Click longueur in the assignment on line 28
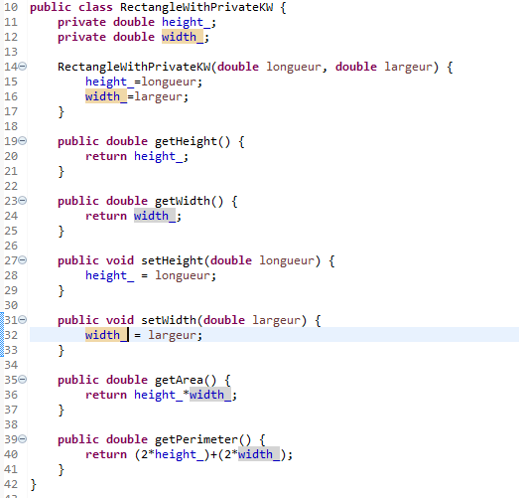Image resolution: width=519 pixels, height=498 pixels. [182, 276]
